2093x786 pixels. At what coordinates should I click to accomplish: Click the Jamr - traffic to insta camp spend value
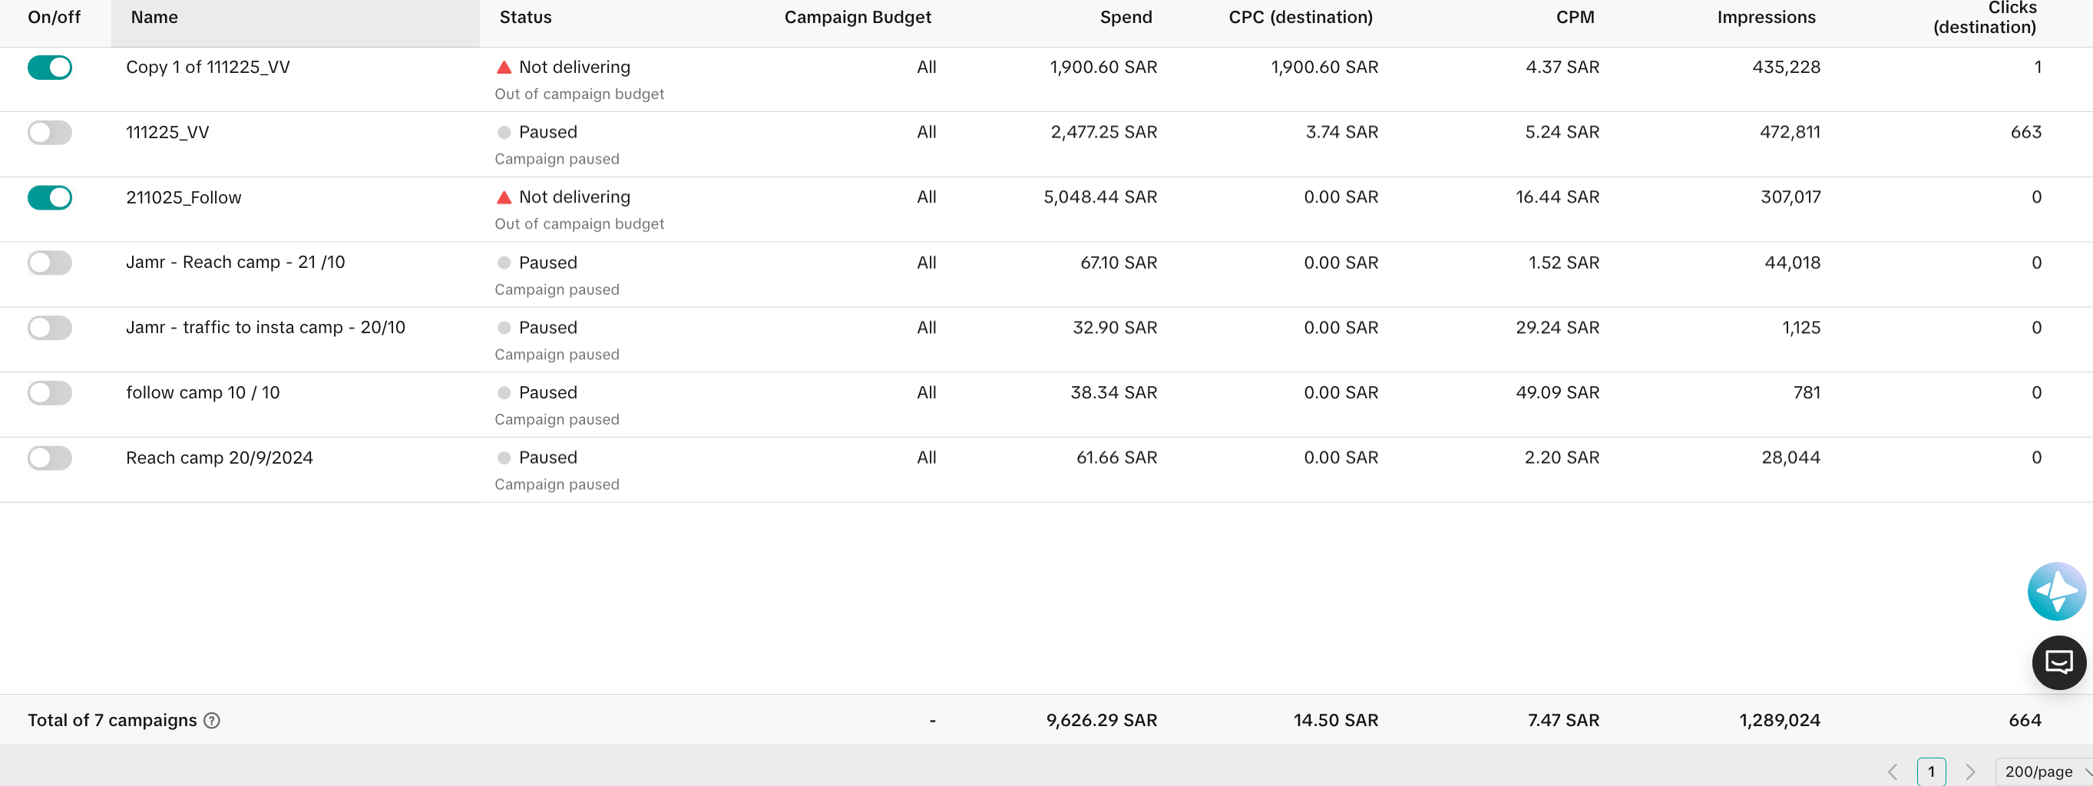click(x=1115, y=328)
